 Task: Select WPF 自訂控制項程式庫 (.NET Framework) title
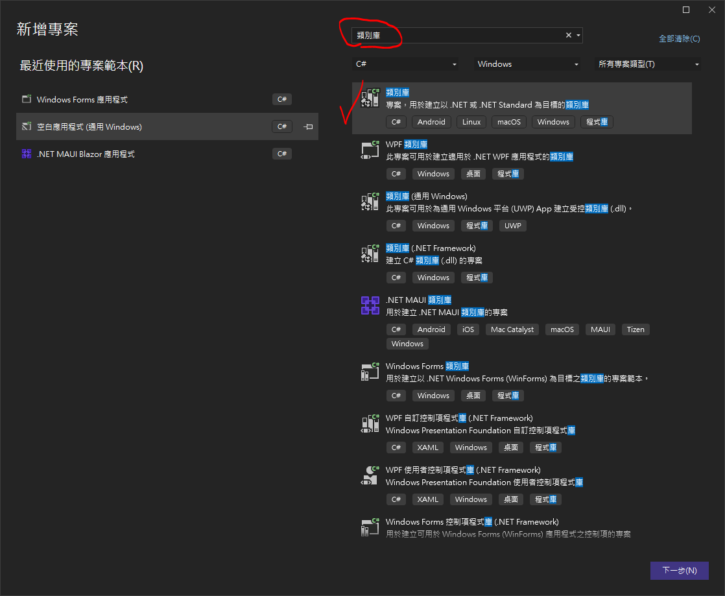459,418
